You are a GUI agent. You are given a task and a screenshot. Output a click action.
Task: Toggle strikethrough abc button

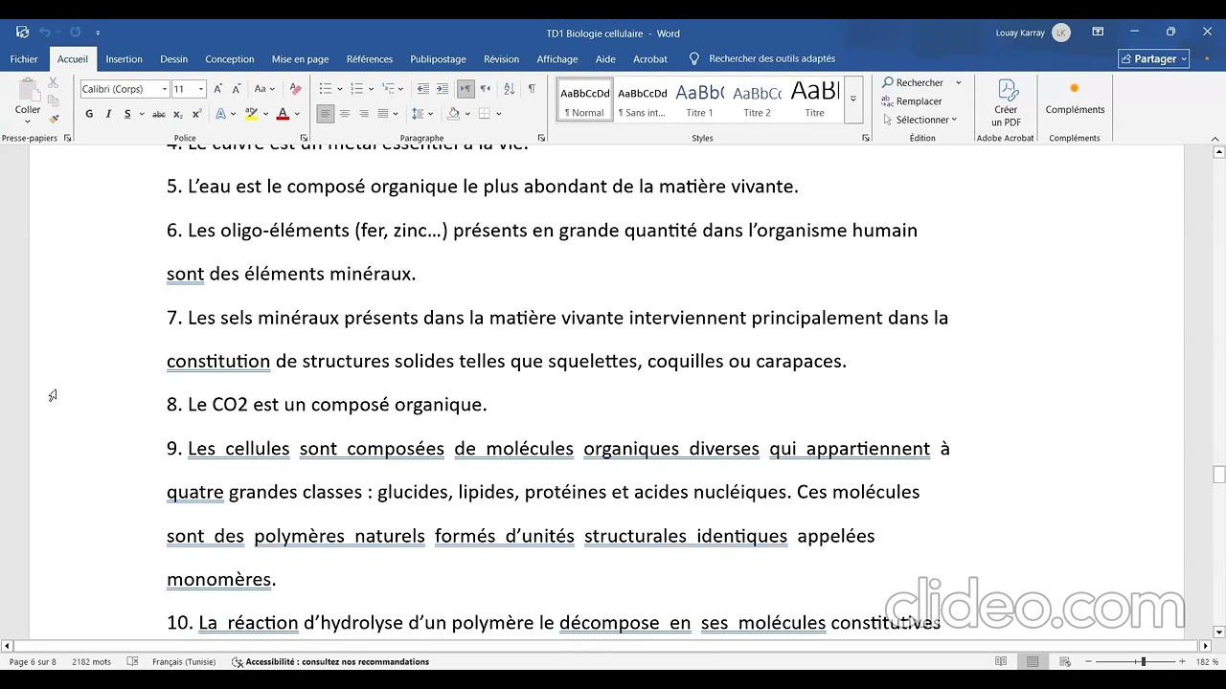159,114
